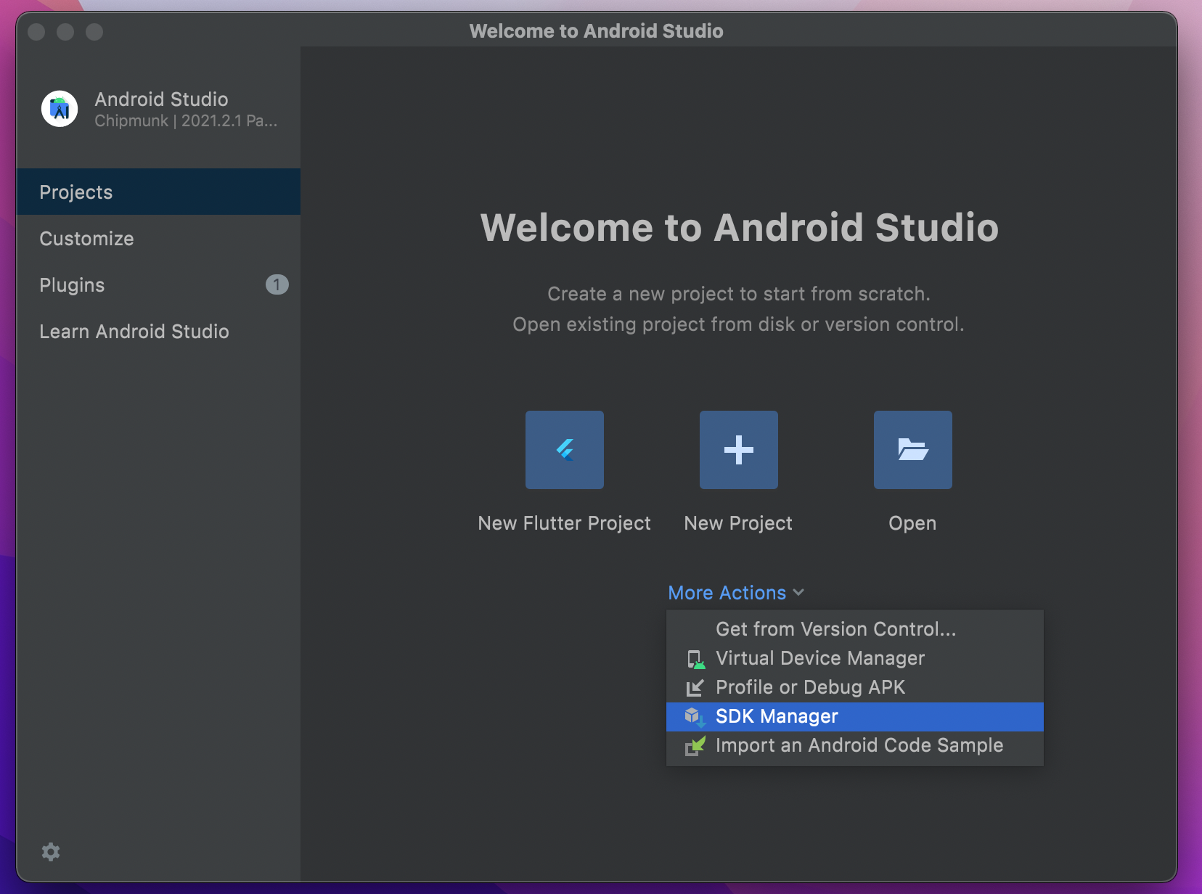
Task: Select Import an Android Code Sample
Action: (x=855, y=745)
